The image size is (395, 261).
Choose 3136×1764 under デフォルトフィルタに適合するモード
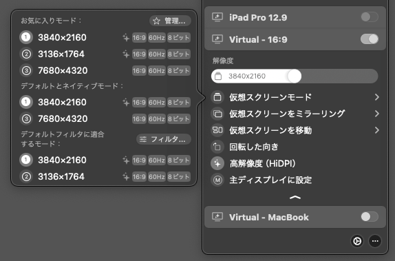[61, 176]
